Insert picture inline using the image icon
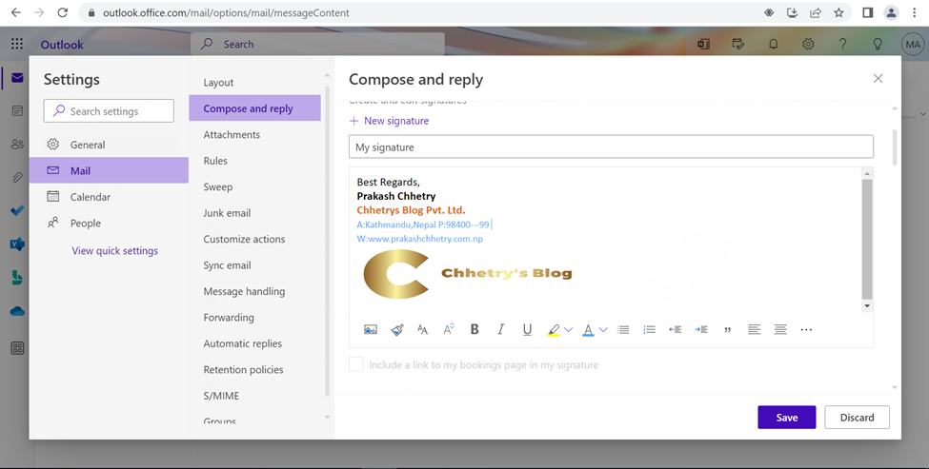Viewport: 929px width, 469px height. 371,329
